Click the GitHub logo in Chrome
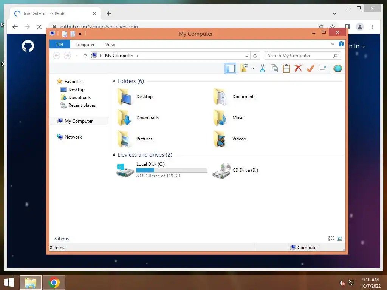The width and height of the screenshot is (387, 290). click(28, 46)
